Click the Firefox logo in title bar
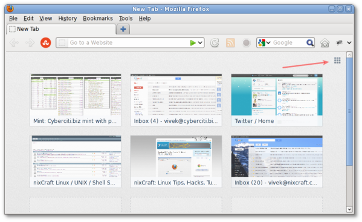This screenshot has height=222, width=362. [x=10, y=9]
